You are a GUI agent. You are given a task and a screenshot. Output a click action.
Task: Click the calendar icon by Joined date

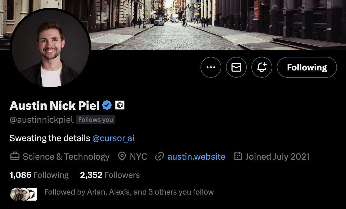point(238,156)
